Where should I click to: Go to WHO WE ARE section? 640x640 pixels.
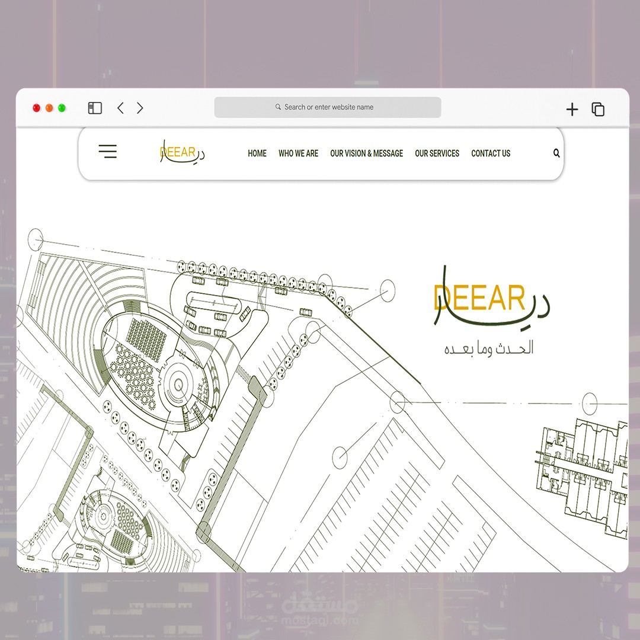pyautogui.click(x=298, y=153)
